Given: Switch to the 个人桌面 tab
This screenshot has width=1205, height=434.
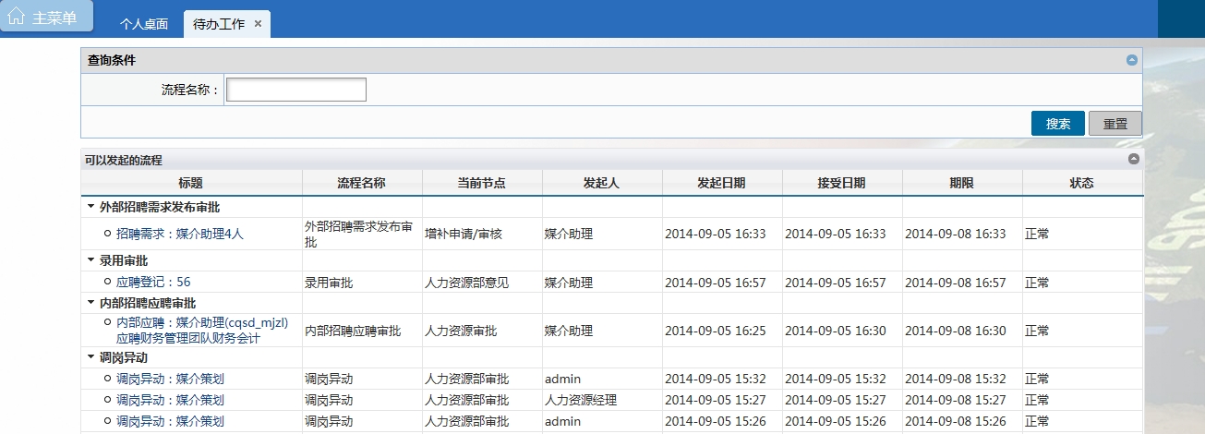Looking at the screenshot, I should [x=144, y=24].
